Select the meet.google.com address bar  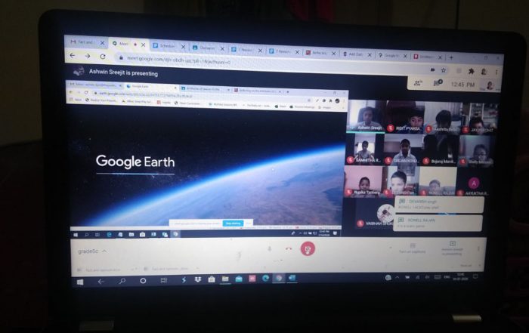pos(270,64)
